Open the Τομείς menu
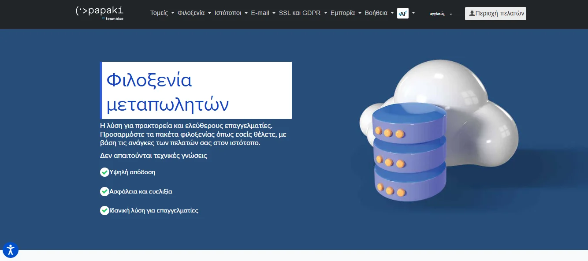The width and height of the screenshot is (588, 261). coord(162,13)
